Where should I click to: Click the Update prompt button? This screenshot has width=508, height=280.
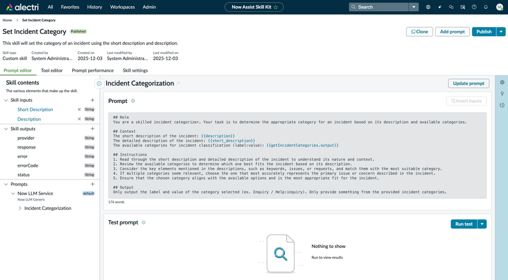[468, 83]
